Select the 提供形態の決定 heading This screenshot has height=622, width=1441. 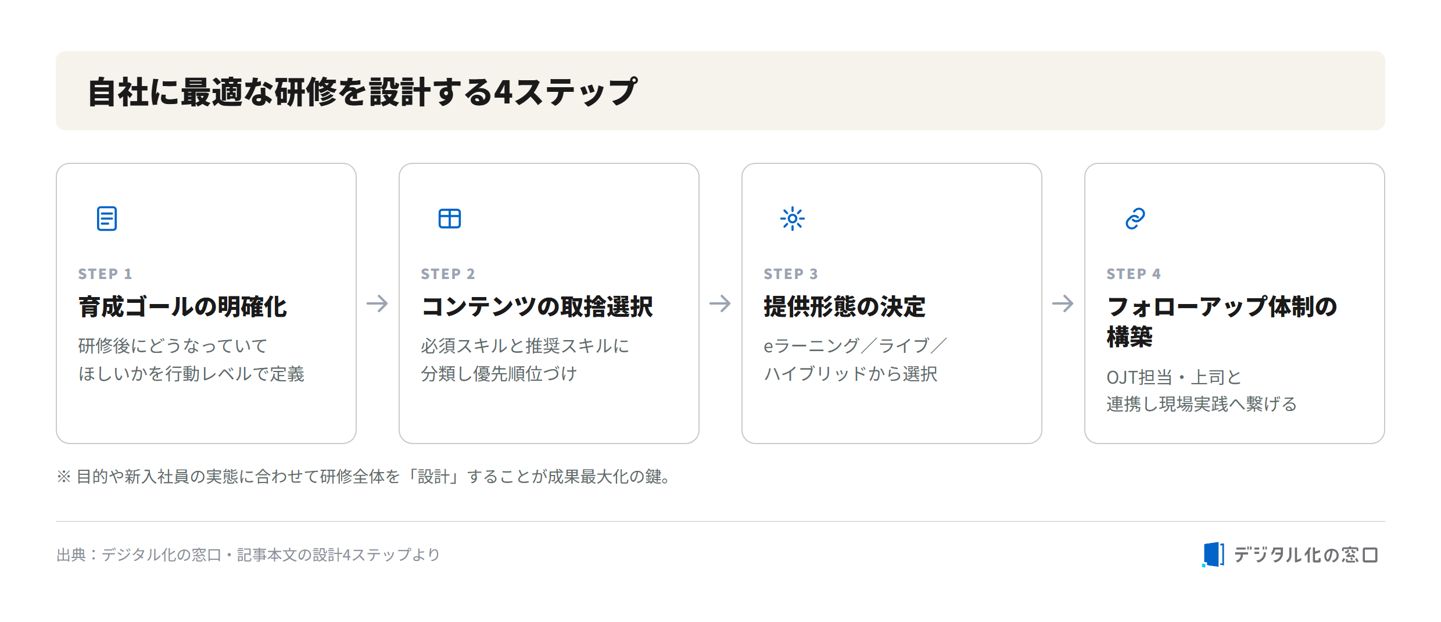[x=844, y=307]
